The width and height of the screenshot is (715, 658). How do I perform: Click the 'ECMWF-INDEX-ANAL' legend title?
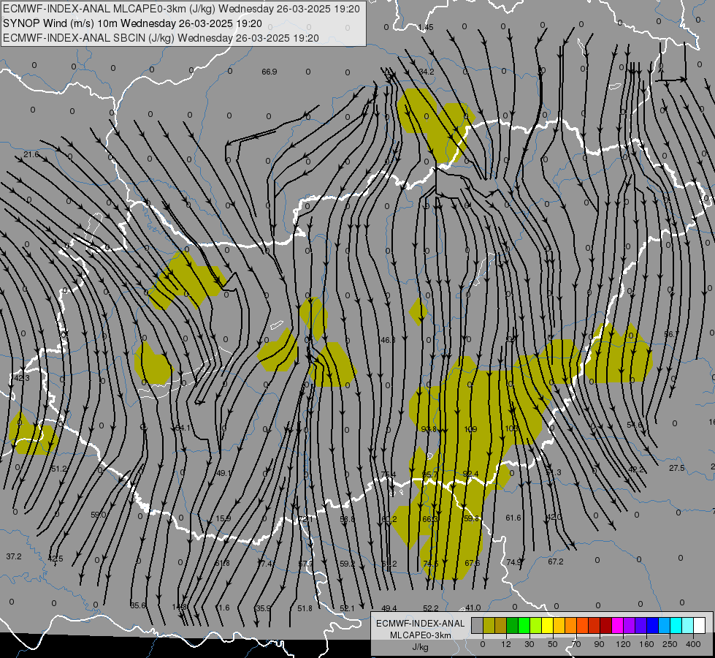(x=421, y=624)
